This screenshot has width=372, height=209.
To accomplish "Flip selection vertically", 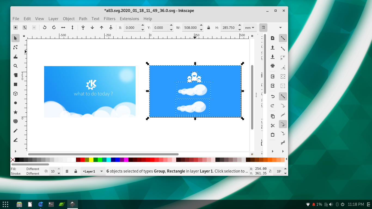I will (x=72, y=27).
